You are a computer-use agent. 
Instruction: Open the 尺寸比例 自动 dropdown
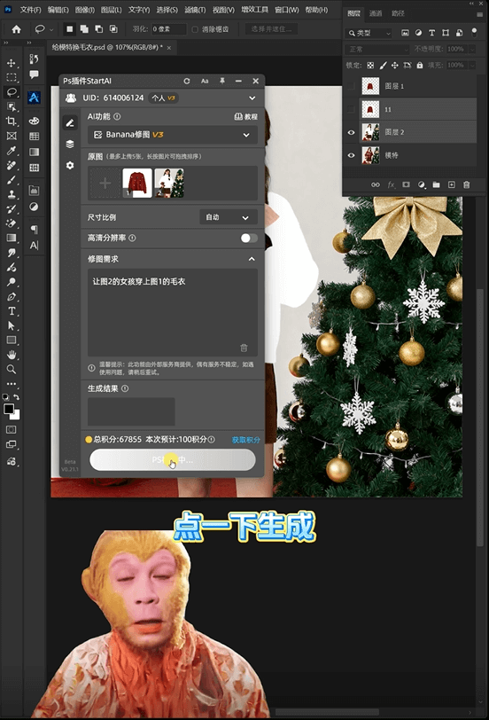click(x=229, y=217)
